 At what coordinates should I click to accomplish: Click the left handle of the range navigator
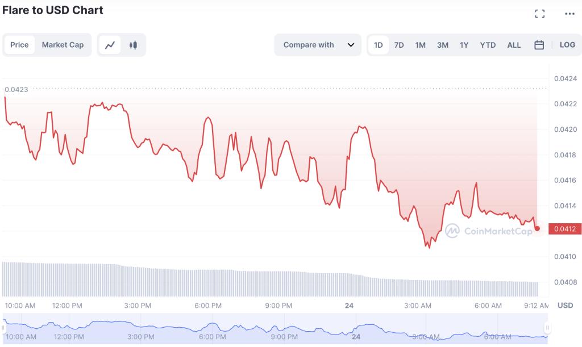pyautogui.click(x=3, y=328)
